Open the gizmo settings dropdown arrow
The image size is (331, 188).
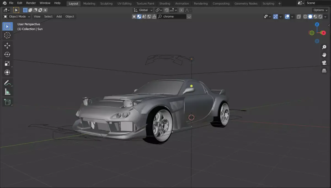(281, 17)
